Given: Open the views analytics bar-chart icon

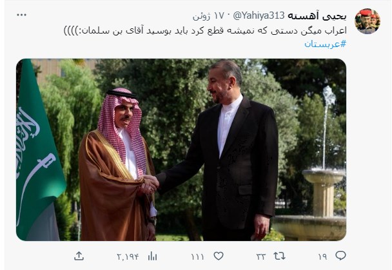Looking at the screenshot, I should 153,256.
